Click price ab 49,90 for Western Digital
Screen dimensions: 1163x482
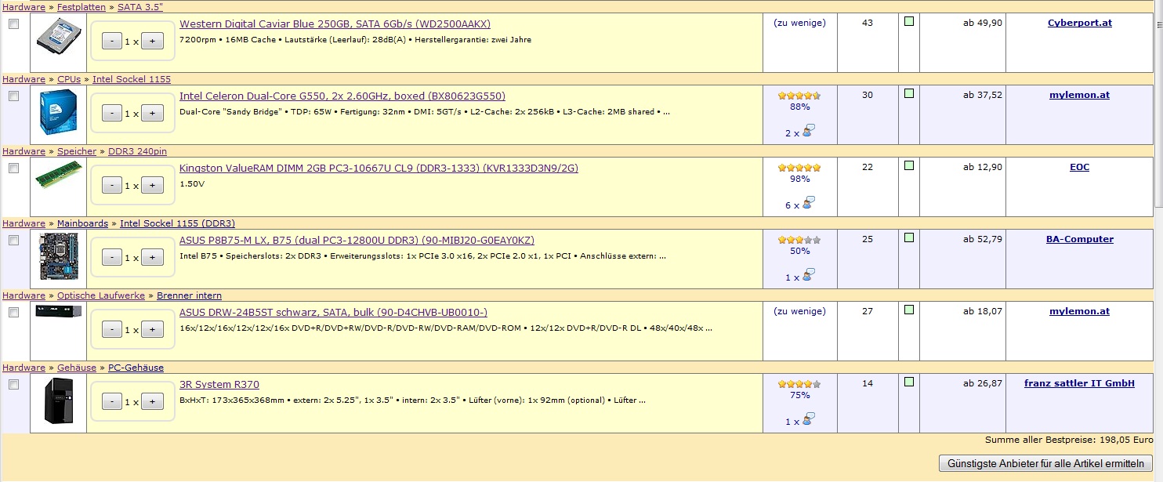click(983, 23)
